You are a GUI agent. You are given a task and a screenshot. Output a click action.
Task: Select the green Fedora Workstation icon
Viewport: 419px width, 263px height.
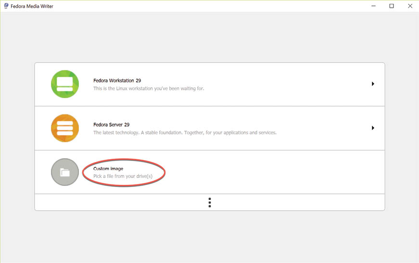click(65, 84)
